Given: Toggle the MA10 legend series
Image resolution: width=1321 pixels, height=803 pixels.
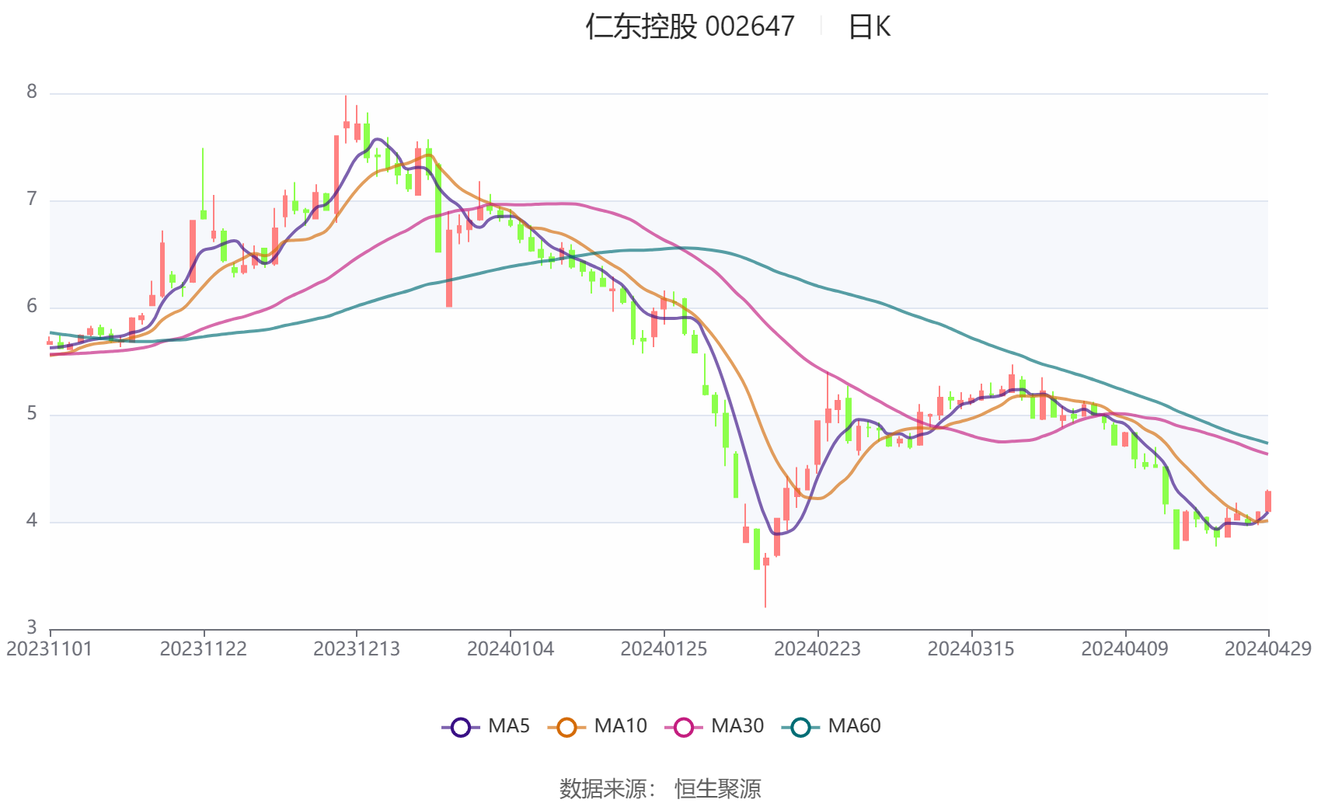Looking at the screenshot, I should pos(597,726).
